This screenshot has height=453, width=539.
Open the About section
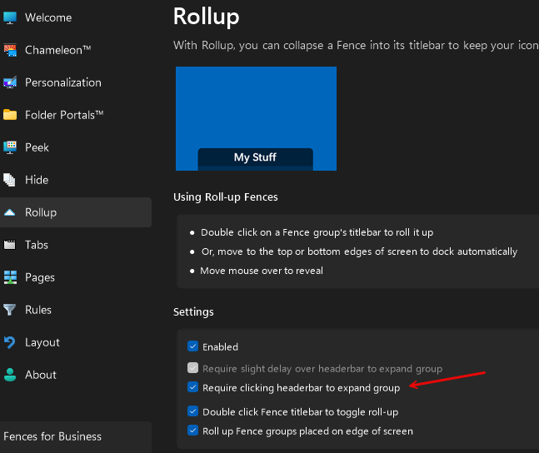[x=40, y=375]
